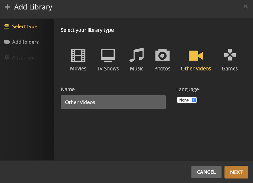Open the Advanced step label
The width and height of the screenshot is (253, 183).
pyautogui.click(x=23, y=57)
